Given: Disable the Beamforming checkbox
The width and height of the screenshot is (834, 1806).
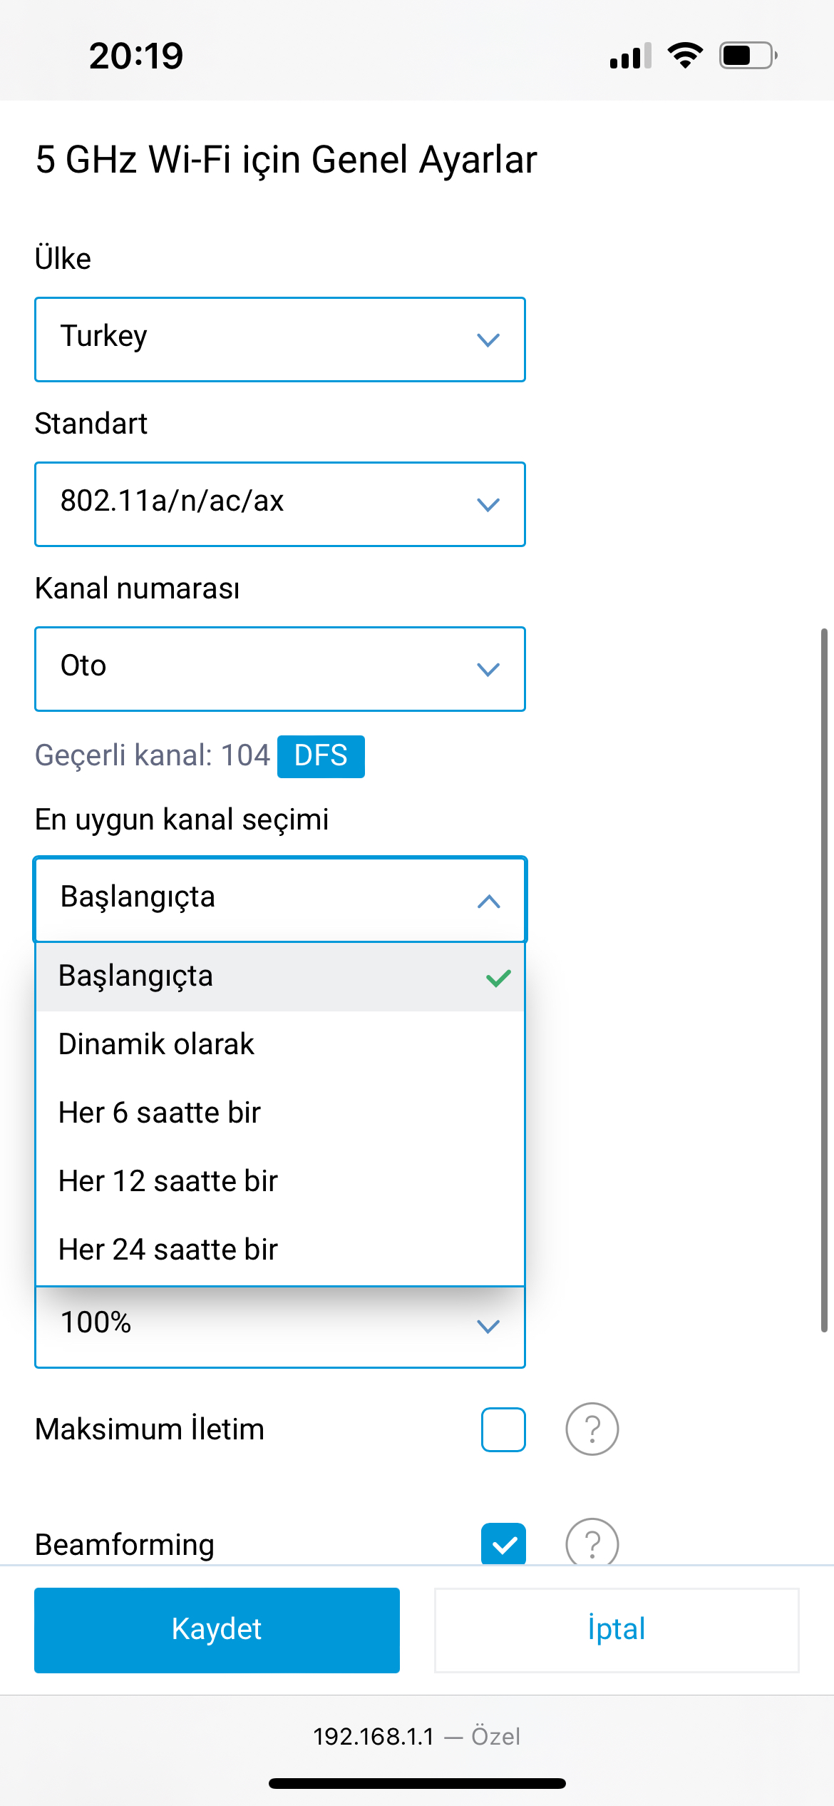Looking at the screenshot, I should pyautogui.click(x=503, y=1544).
